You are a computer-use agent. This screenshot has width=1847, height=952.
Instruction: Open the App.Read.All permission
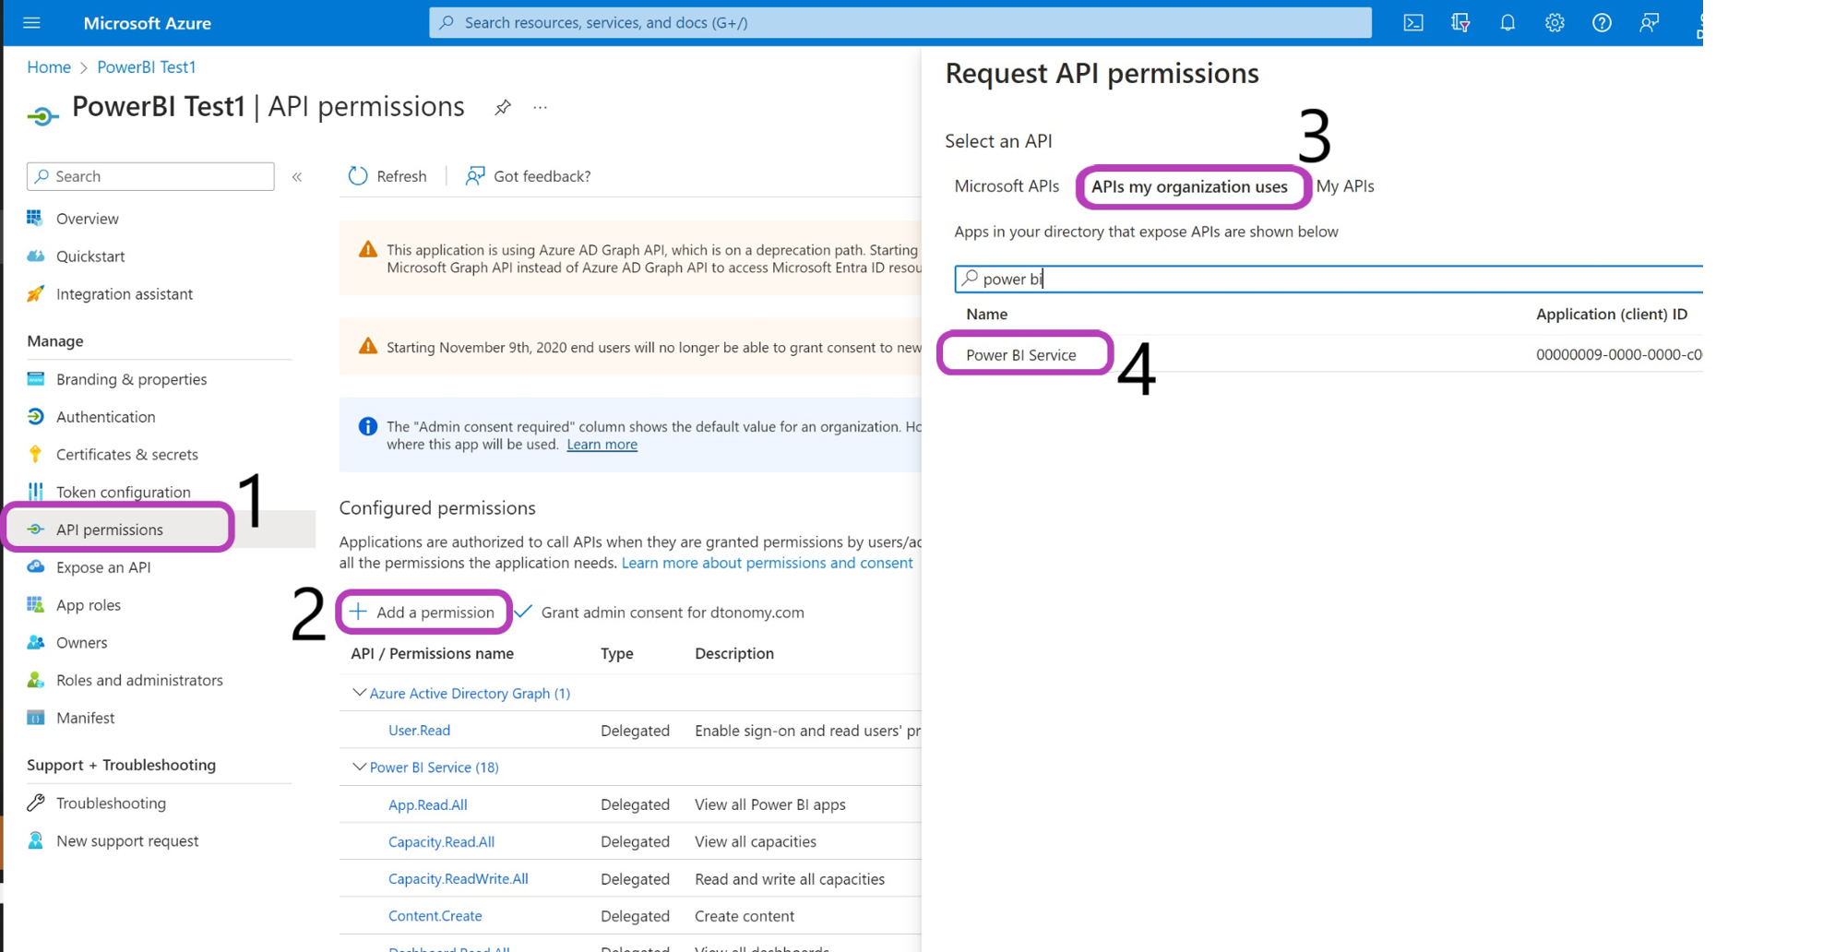427,804
